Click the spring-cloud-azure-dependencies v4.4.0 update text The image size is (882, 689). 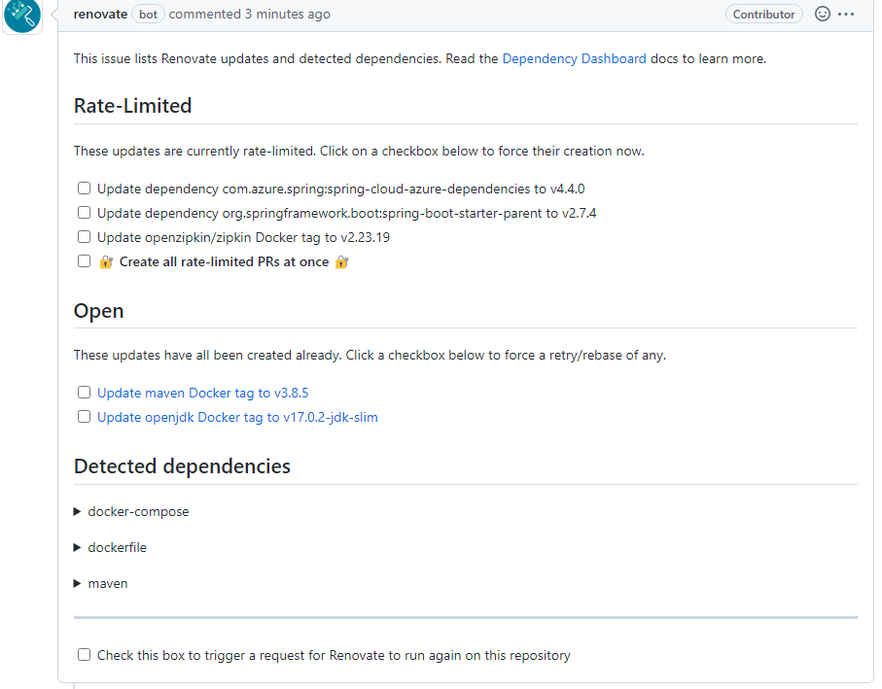341,189
